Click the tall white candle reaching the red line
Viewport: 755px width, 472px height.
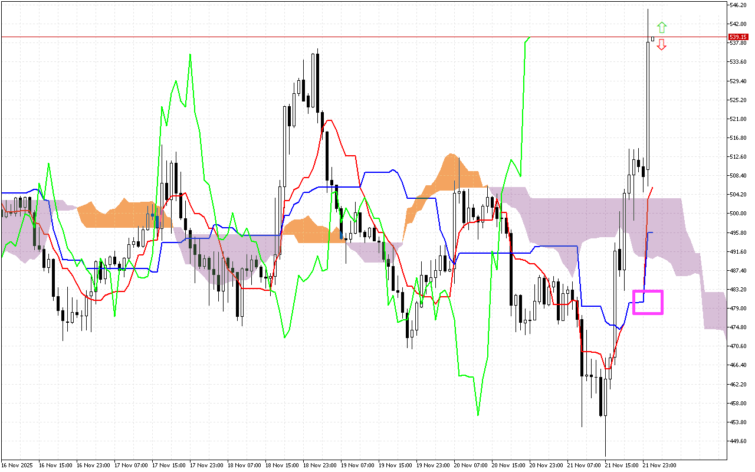(648, 106)
